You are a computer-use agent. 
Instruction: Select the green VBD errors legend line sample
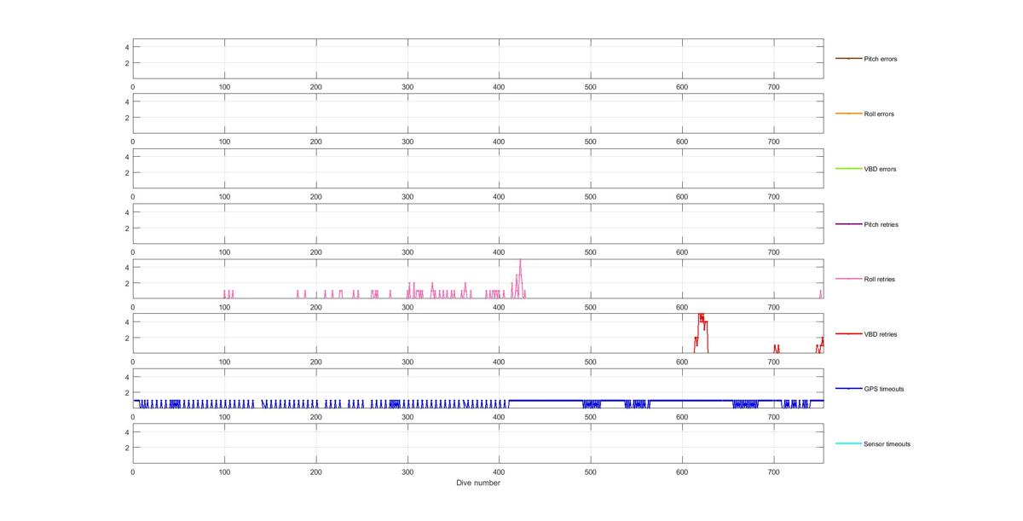[x=848, y=169]
